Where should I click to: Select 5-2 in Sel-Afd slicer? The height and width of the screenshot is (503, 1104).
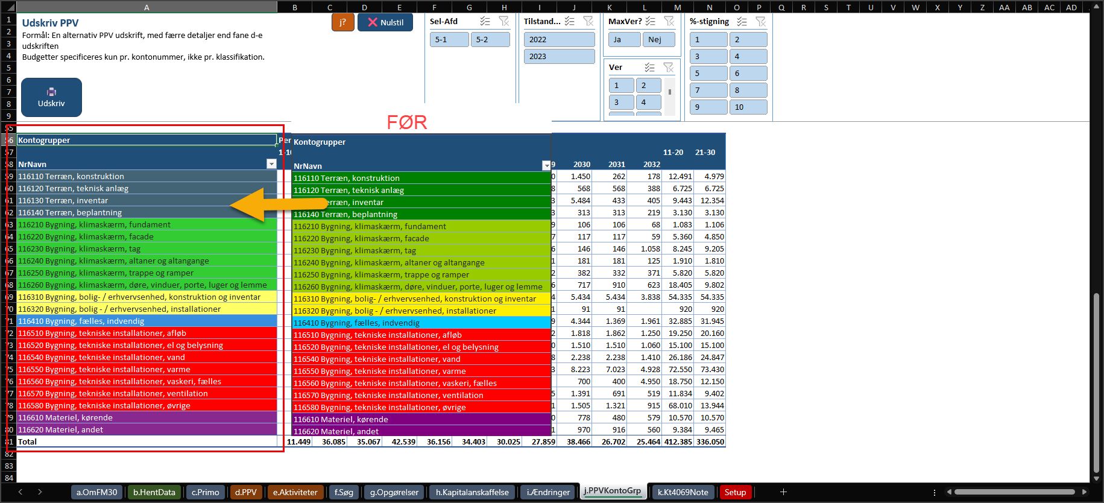tap(490, 40)
